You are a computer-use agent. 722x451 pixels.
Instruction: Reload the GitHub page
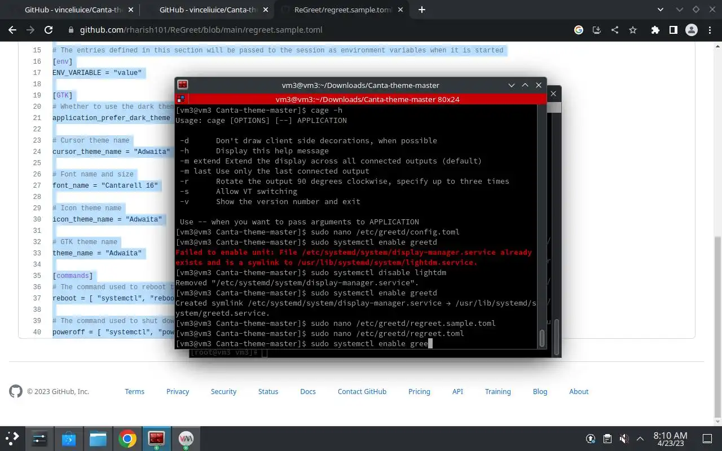49,30
